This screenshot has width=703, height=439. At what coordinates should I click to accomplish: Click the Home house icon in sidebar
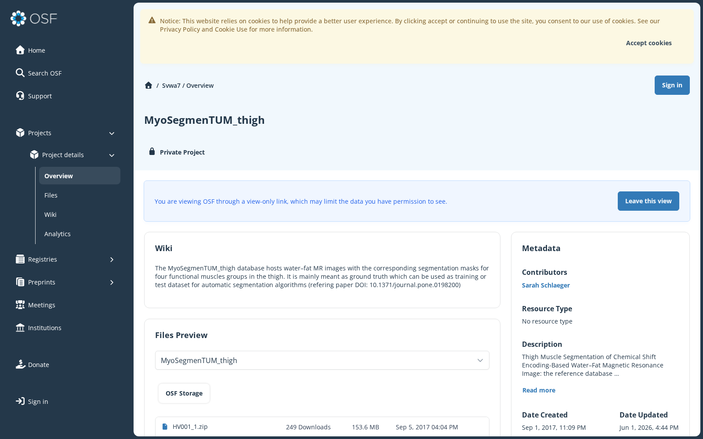coord(20,50)
